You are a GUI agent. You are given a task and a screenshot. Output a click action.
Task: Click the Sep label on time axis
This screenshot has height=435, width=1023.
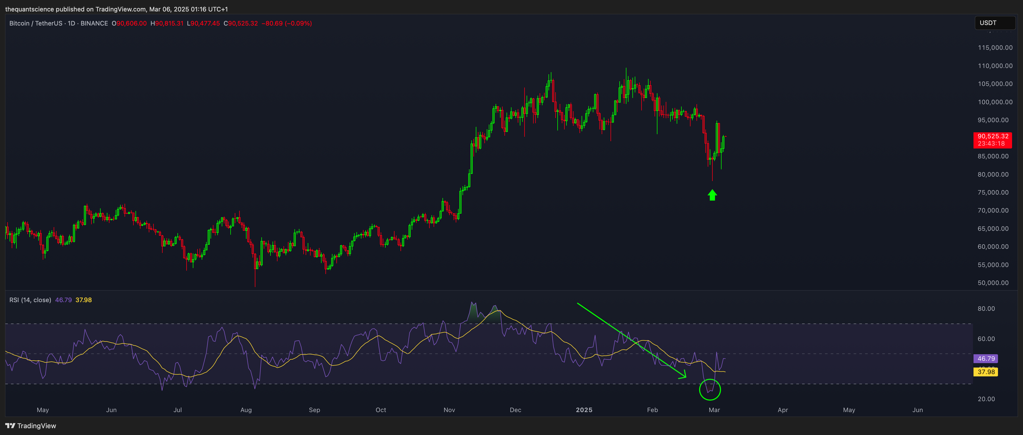(x=315, y=410)
